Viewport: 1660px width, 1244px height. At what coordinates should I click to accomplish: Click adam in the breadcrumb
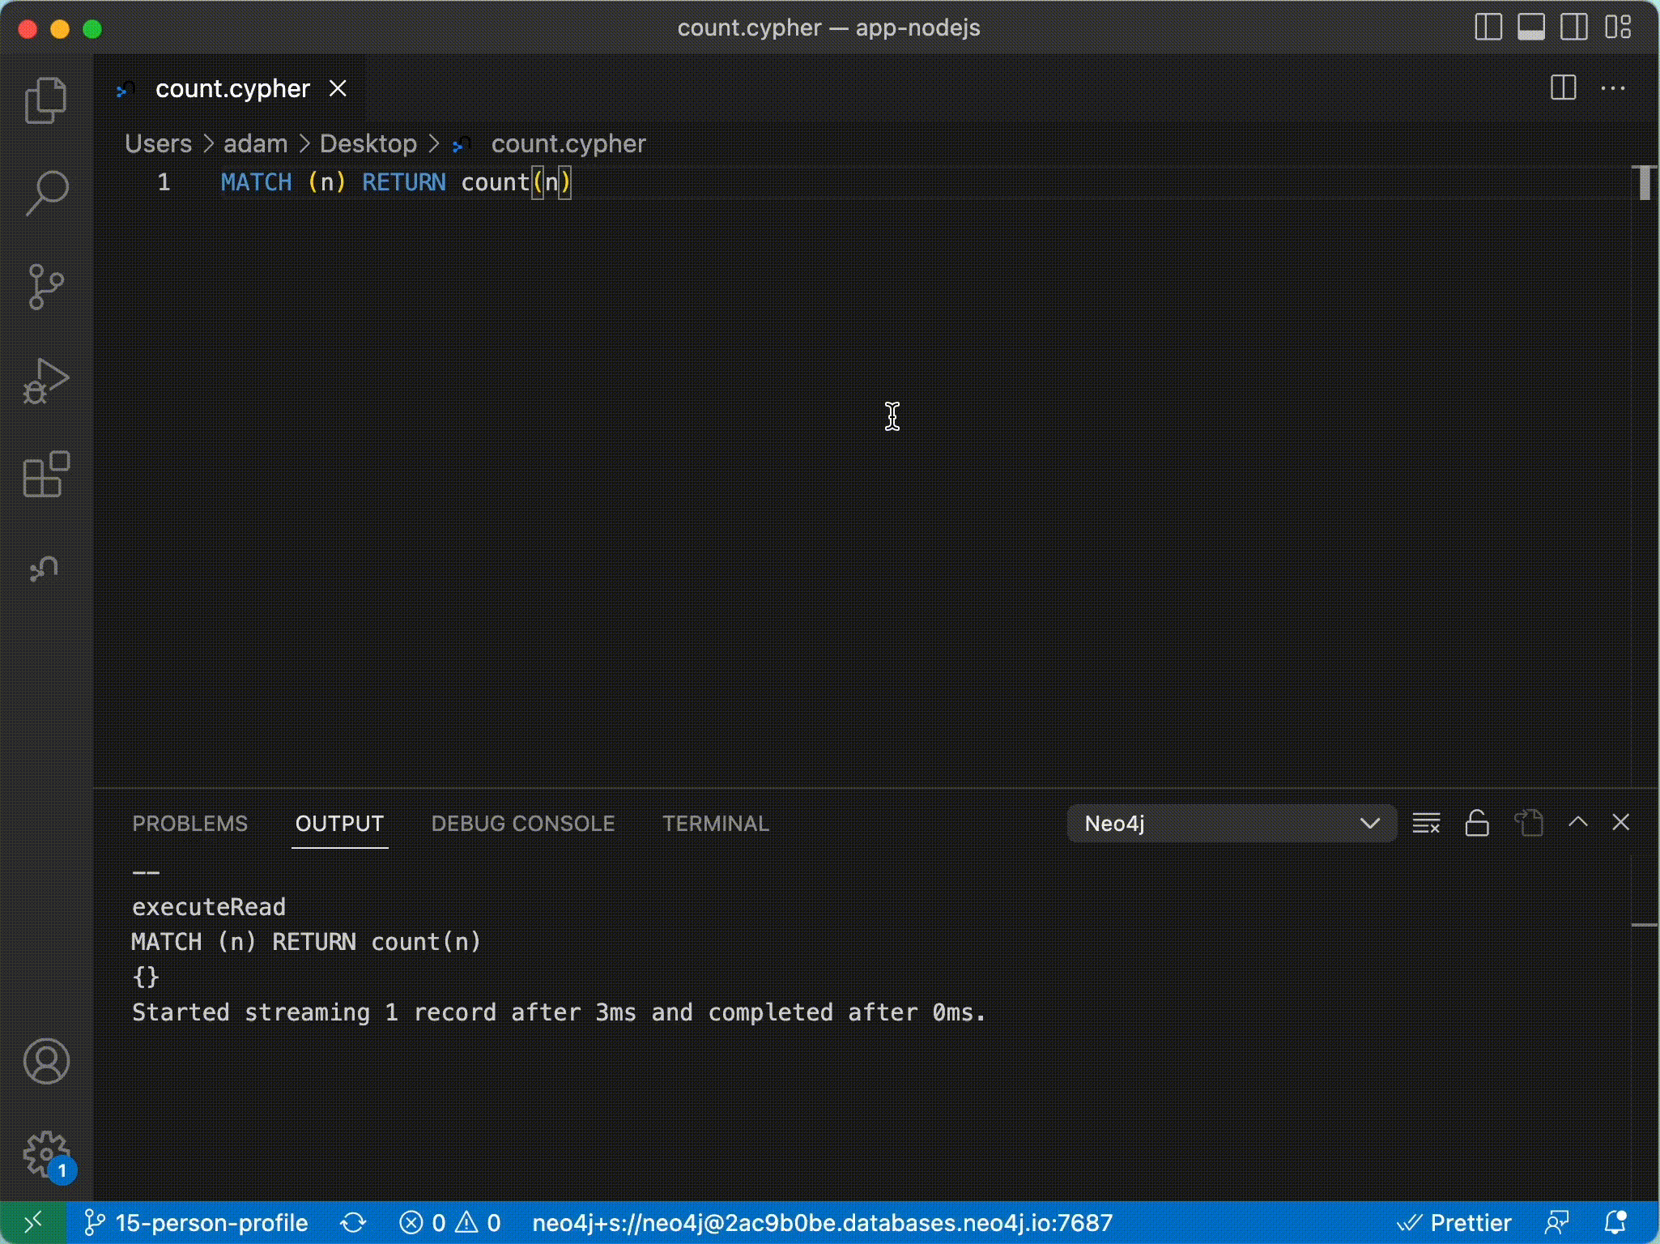pyautogui.click(x=255, y=143)
